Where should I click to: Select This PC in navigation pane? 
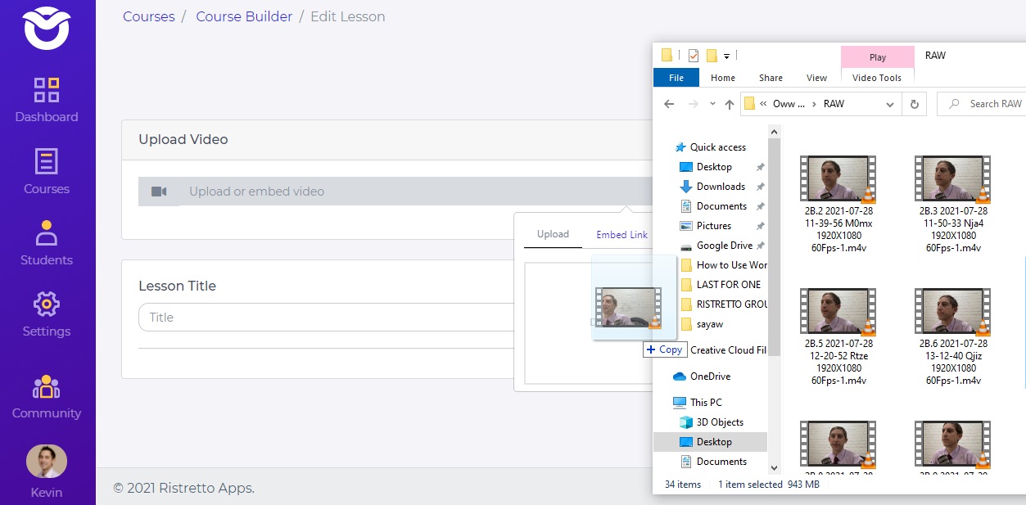click(x=706, y=403)
